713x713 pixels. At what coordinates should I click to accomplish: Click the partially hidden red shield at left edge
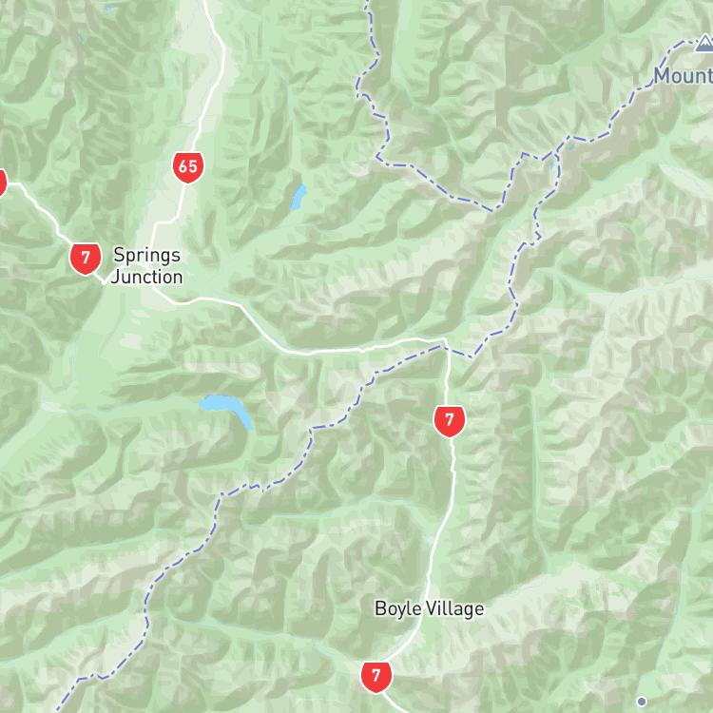[2, 183]
